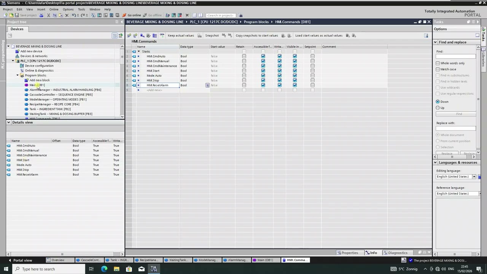Collapse the Find and replace section
The height and width of the screenshot is (274, 487).
[435, 42]
